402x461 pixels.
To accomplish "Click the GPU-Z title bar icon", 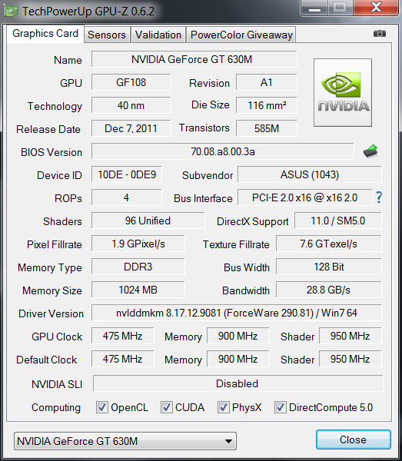I will pyautogui.click(x=12, y=12).
